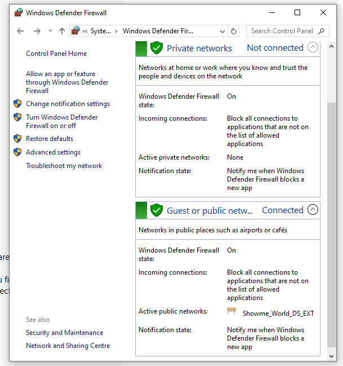Go forward using the Forward arrow
The height and width of the screenshot is (366, 343).
[x=37, y=31]
